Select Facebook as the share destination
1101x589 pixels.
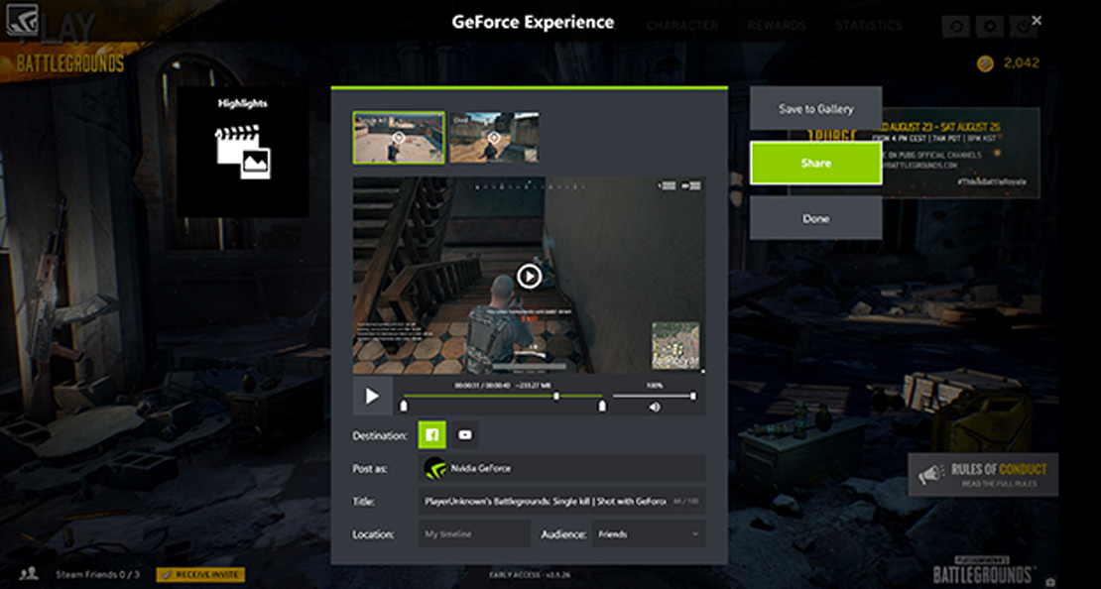click(x=431, y=435)
